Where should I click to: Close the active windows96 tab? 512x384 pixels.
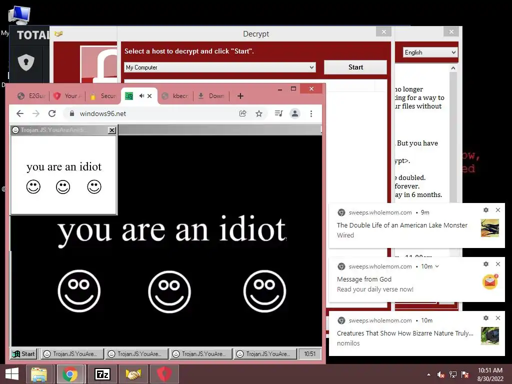[149, 95]
